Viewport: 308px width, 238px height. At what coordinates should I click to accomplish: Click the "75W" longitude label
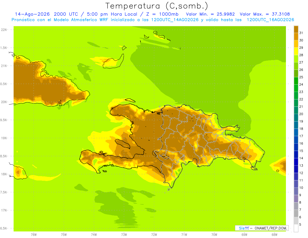(64, 235)
